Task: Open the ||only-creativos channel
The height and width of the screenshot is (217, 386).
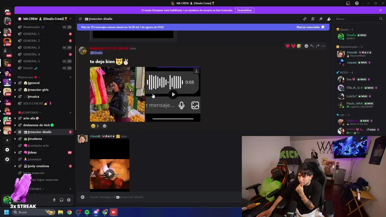Action: click(x=45, y=166)
